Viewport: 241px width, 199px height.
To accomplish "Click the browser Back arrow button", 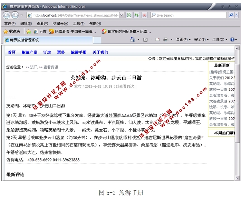I will [7, 15].
